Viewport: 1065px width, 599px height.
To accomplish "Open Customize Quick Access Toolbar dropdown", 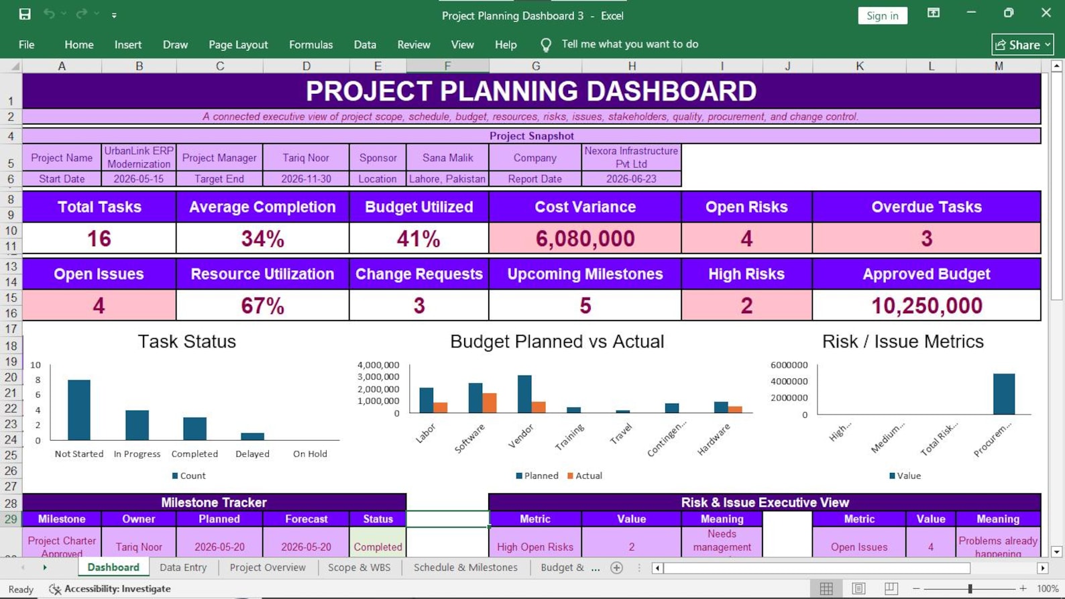I will point(114,15).
